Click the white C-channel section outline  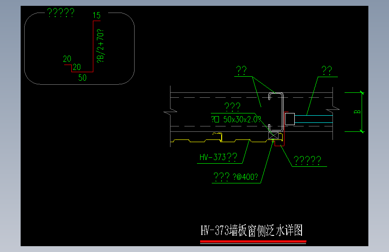point(276,112)
